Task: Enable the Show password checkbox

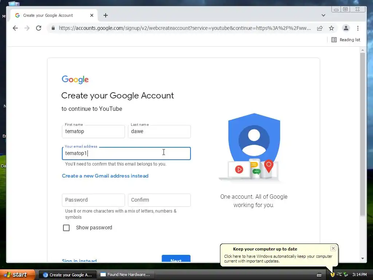Action: point(66,228)
